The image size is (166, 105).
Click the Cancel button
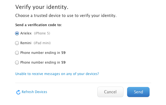coord(110,92)
